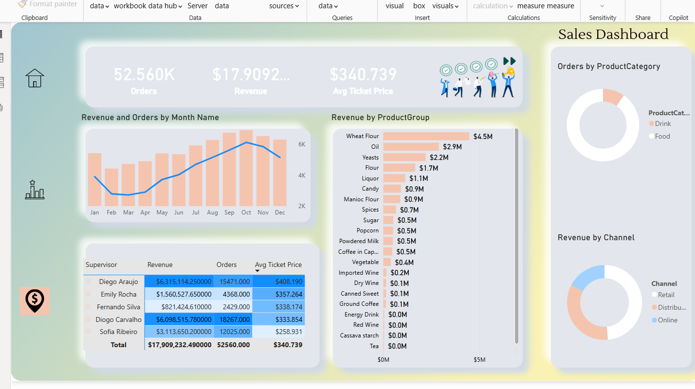Select the peach Drink slice of category donut

612,97
